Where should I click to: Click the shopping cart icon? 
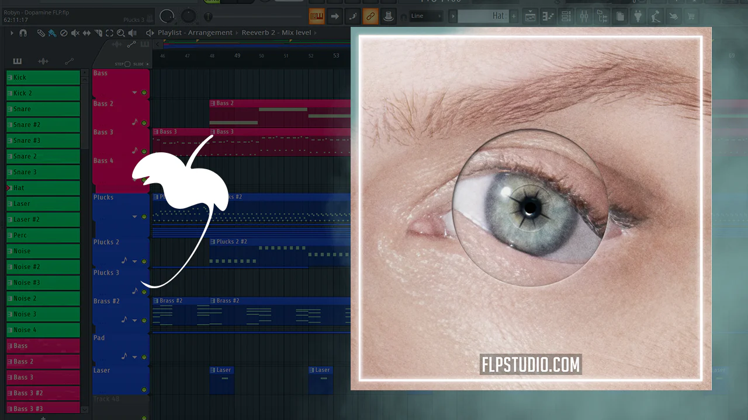click(692, 16)
